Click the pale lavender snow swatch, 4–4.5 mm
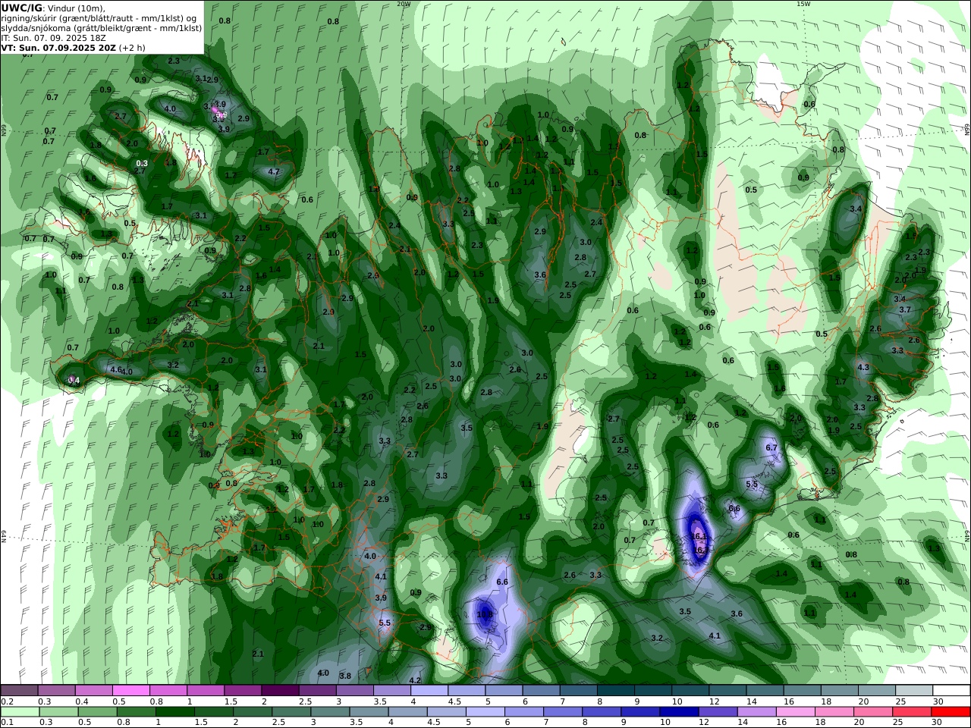971x728 pixels. click(428, 690)
